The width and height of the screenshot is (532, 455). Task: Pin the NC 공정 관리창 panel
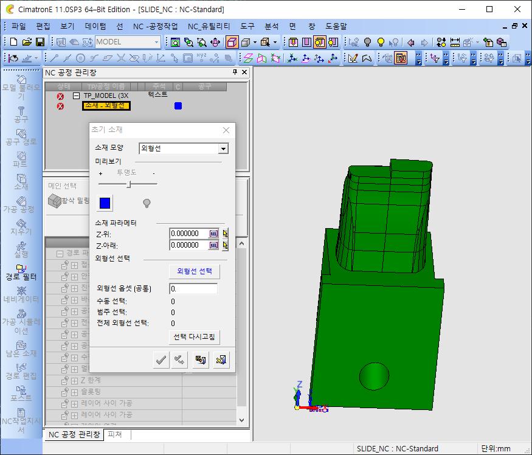click(x=235, y=72)
